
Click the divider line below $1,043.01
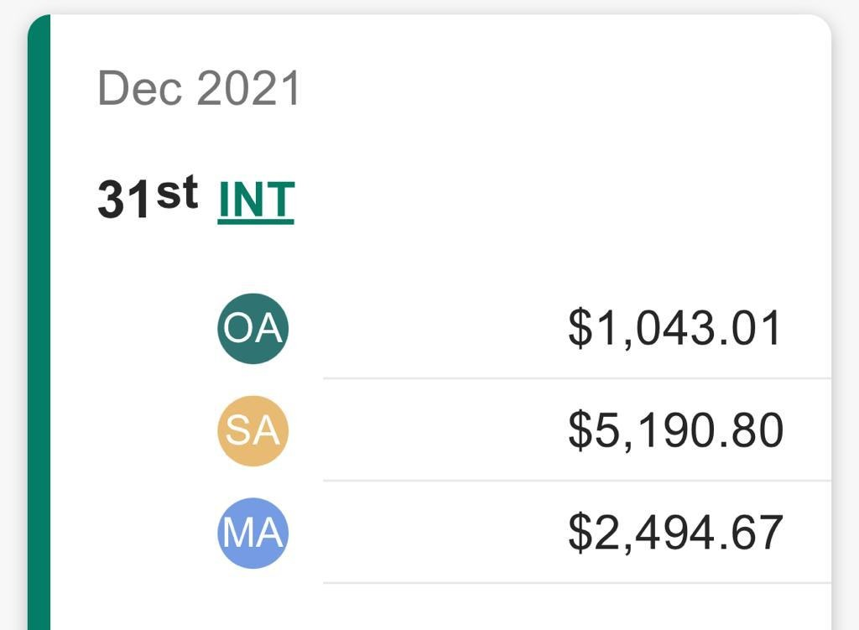577,378
